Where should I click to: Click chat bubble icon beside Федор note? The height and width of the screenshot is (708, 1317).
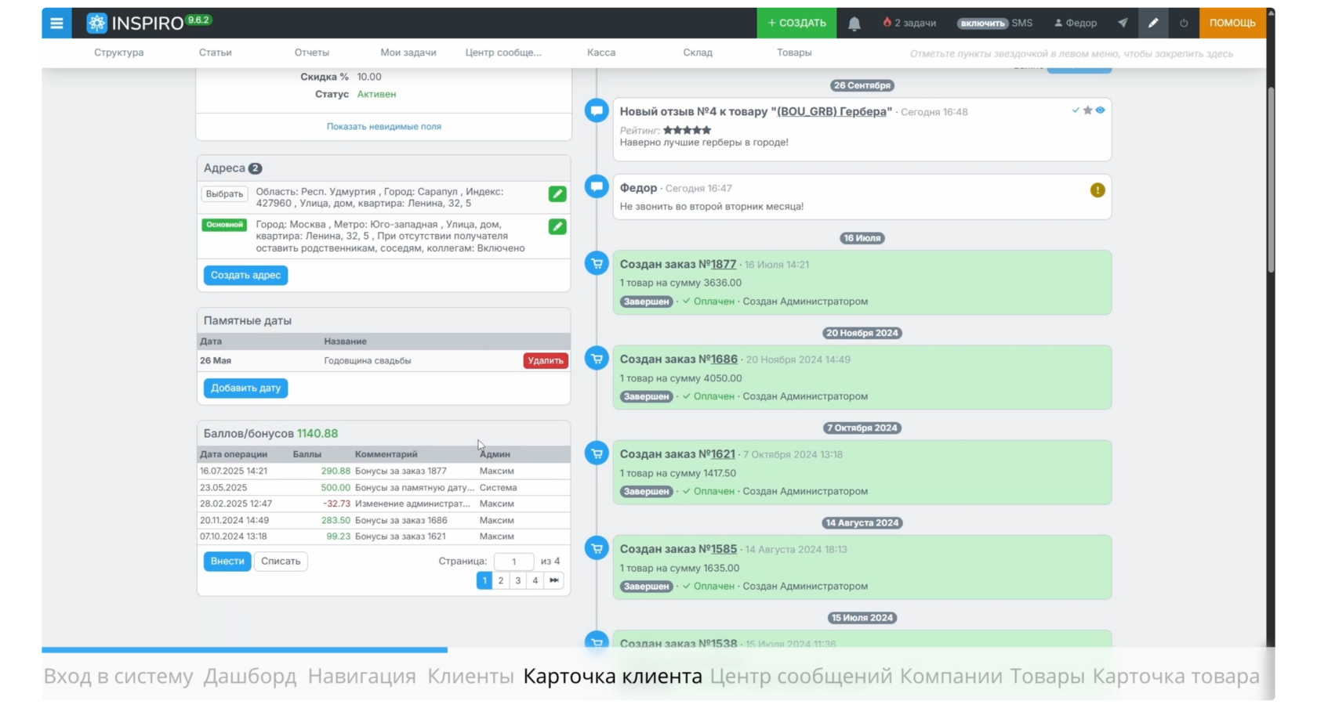(597, 186)
